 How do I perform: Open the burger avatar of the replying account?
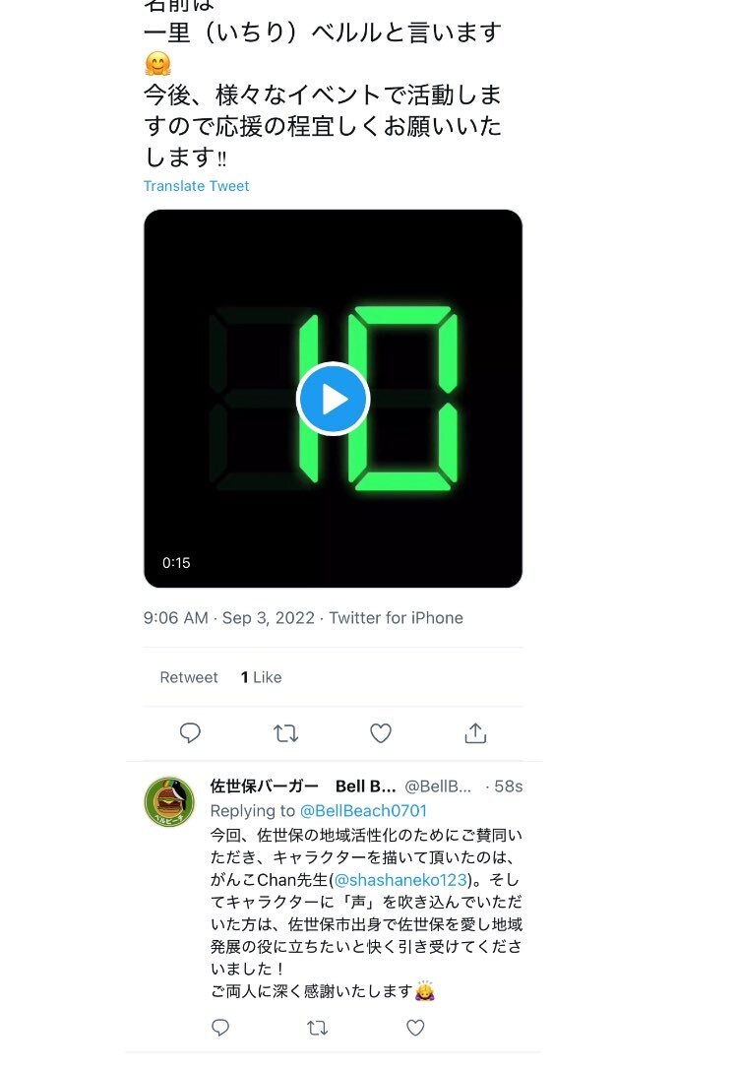169,801
